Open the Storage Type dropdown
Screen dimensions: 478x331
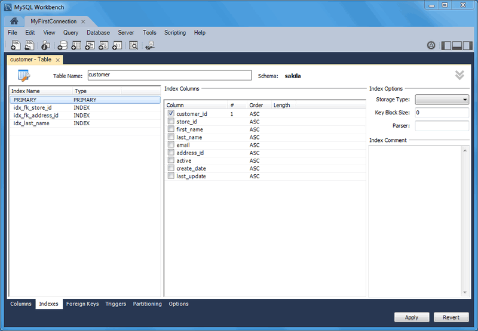pyautogui.click(x=442, y=100)
